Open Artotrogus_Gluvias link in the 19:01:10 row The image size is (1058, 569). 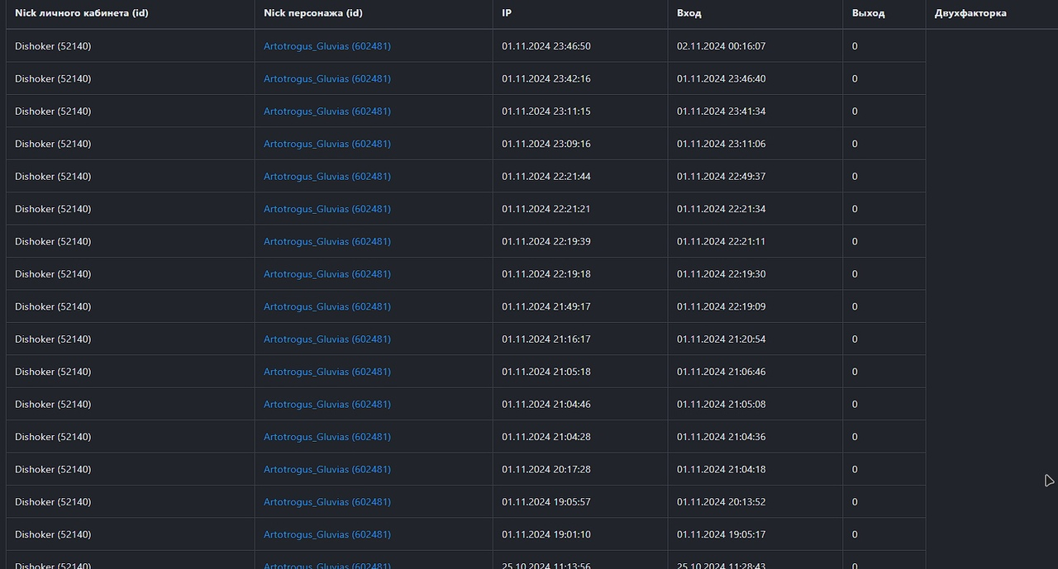pos(327,534)
